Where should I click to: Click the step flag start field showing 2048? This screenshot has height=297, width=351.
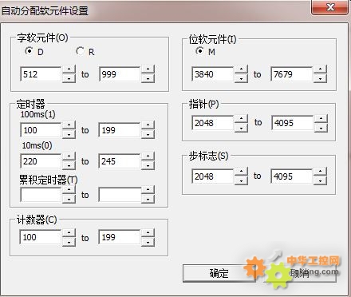point(212,176)
